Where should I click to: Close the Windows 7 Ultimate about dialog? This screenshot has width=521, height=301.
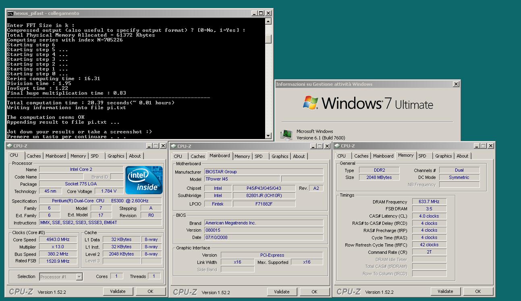[456, 84]
